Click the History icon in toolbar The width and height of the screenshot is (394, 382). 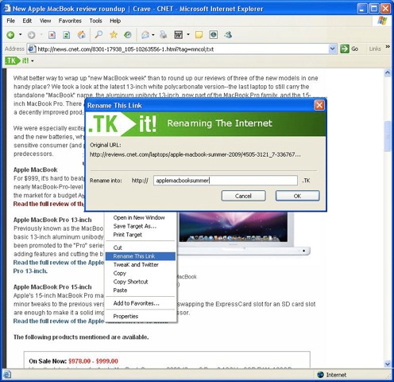[x=128, y=35]
